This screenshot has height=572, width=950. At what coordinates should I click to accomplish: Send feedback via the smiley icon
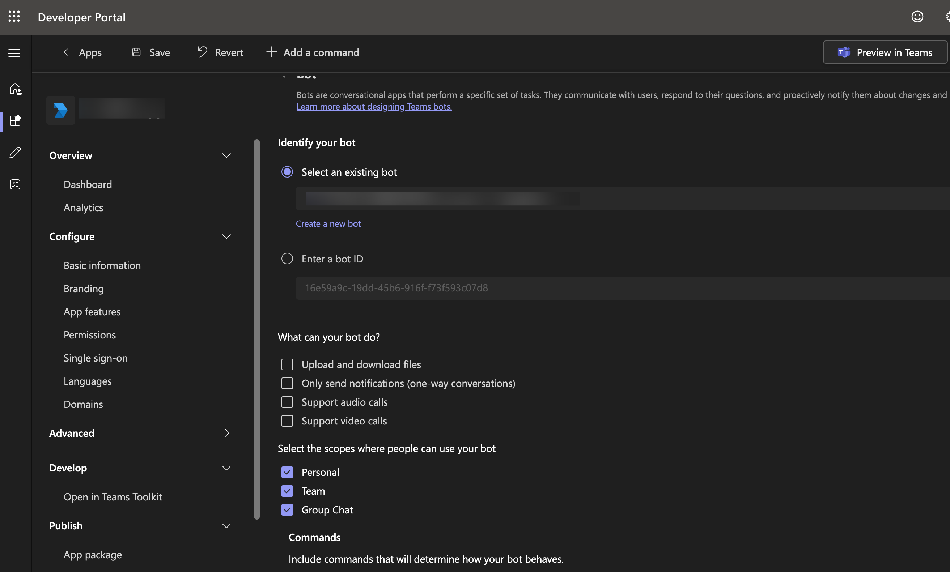[x=917, y=17]
